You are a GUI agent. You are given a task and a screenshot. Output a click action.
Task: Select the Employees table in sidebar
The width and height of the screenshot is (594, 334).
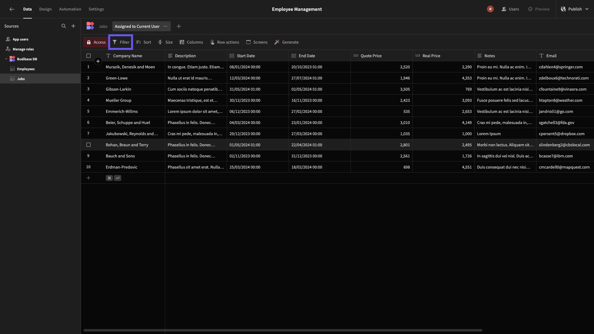40,69
